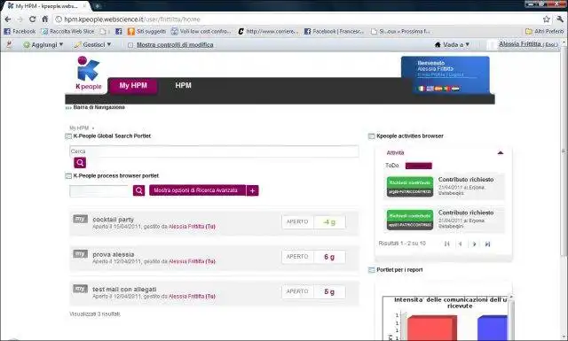This screenshot has height=341, width=568.
Task: Click the red bar in the report chart
Action: pos(432,328)
